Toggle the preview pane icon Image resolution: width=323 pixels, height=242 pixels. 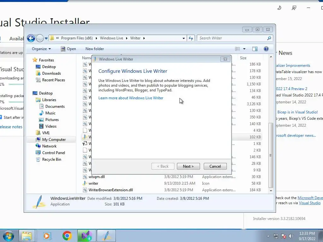(255, 49)
